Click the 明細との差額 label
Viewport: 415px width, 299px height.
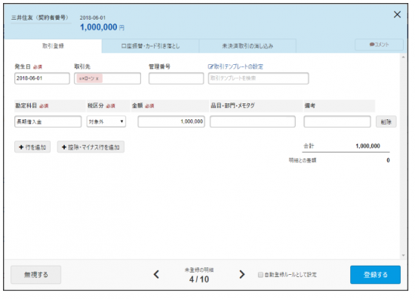click(303, 160)
